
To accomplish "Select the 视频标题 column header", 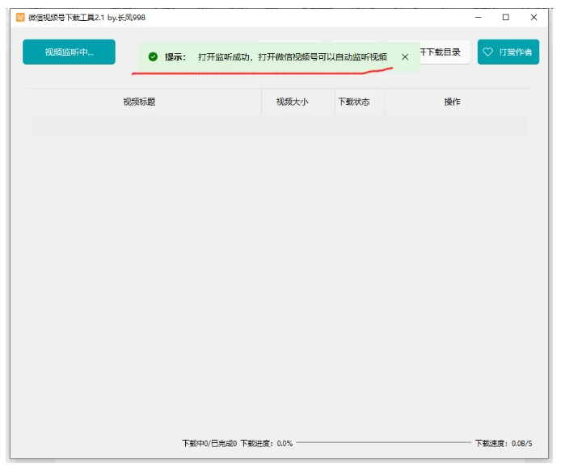I will click(139, 102).
